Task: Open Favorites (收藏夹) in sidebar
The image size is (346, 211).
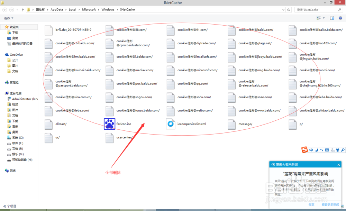Action: [x=14, y=27]
